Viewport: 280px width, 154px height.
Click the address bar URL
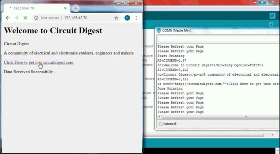click(x=76, y=18)
